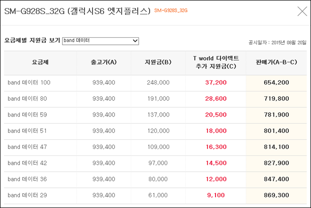Viewport: 311px width, 208px height.
Task: Click the 지원금(B) column header
Action: pos(158,62)
